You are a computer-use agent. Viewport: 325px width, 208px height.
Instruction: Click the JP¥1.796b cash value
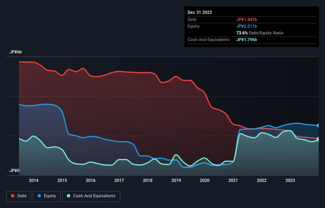click(x=247, y=40)
